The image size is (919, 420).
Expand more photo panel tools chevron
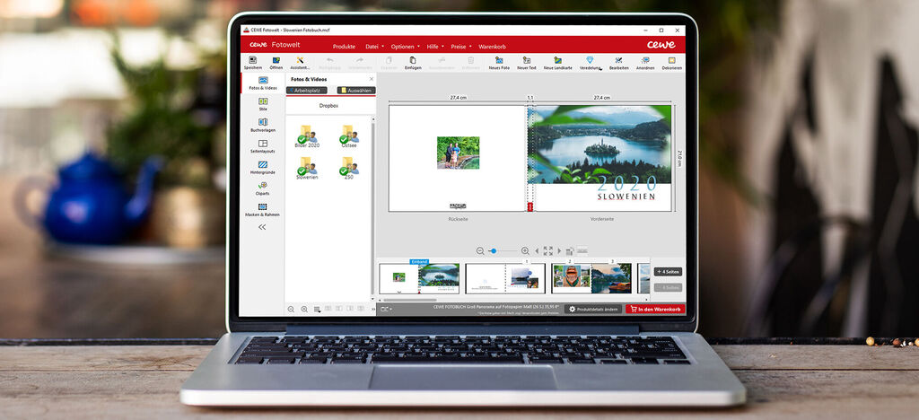[x=372, y=309]
